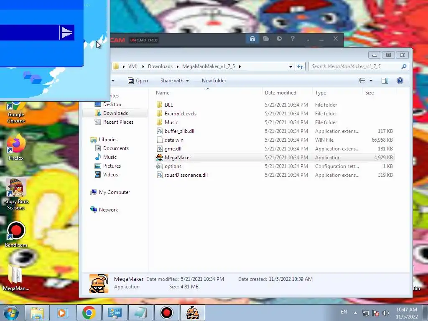Select Downloads in navigation pane
This screenshot has height=321, width=428.
click(x=115, y=113)
